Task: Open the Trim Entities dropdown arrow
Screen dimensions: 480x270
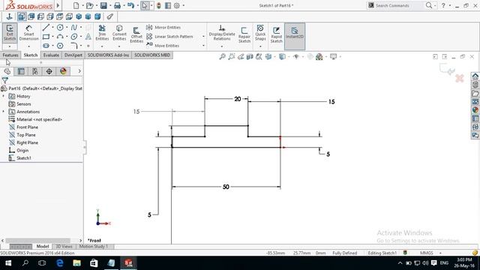Action: click(x=102, y=46)
